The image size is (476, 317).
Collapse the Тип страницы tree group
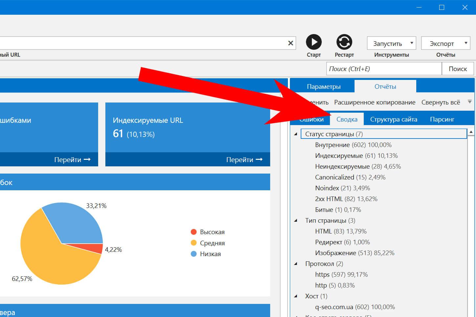pos(296,220)
